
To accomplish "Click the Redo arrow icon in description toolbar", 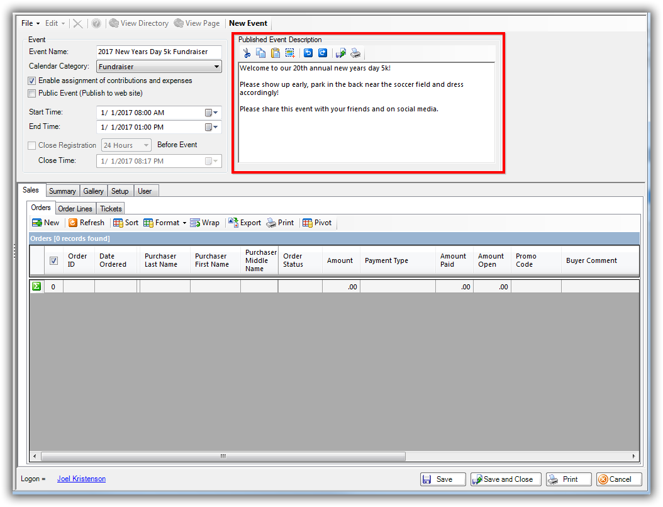I will [323, 53].
